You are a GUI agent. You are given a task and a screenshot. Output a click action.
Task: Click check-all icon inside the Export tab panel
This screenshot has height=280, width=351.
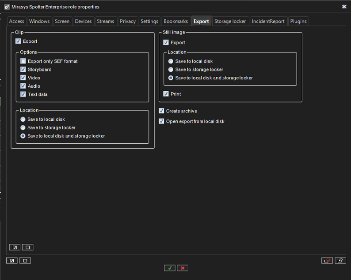(15, 247)
